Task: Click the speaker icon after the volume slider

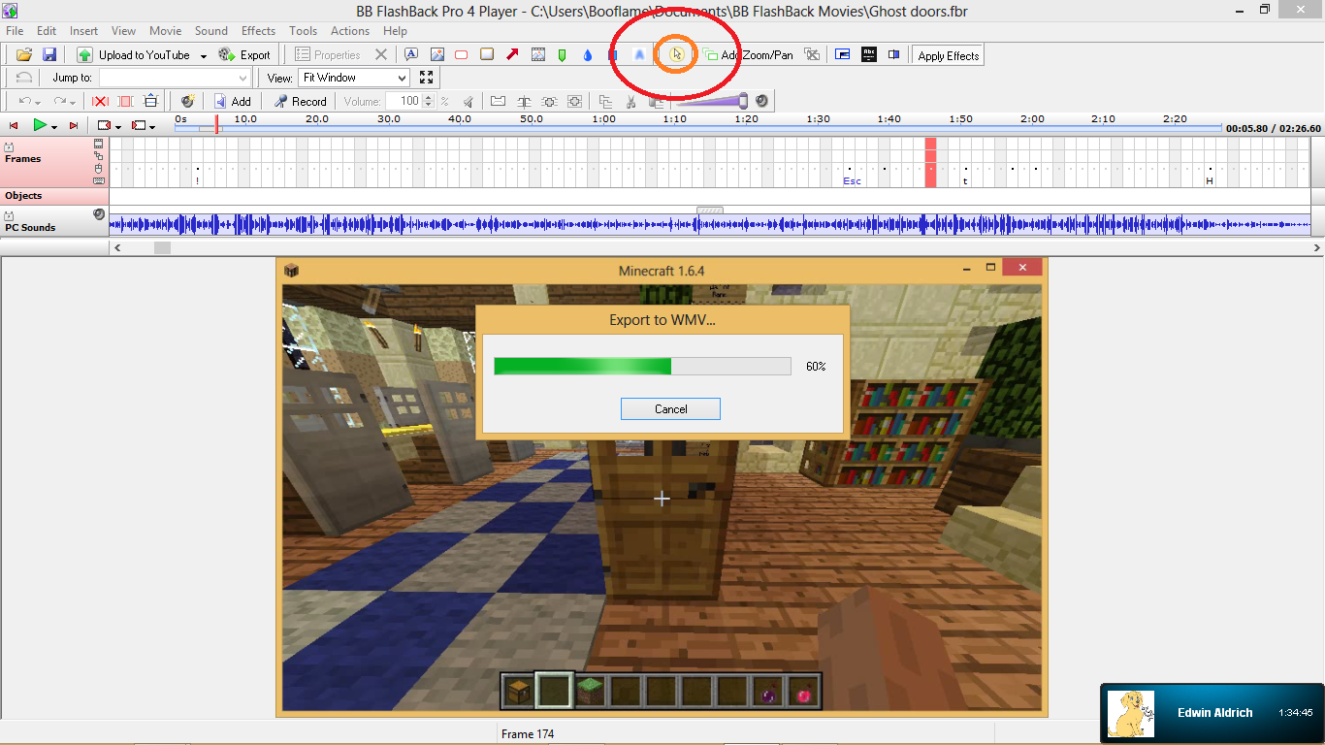Action: coord(762,100)
